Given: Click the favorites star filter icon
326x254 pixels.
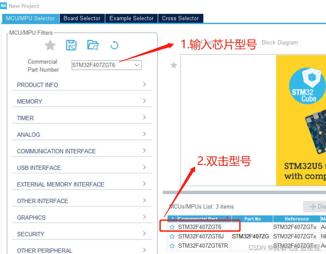Looking at the screenshot, I should pyautogui.click(x=50, y=45).
